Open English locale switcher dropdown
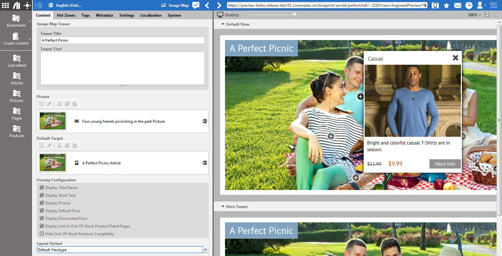Viewport: 502px width, 256px height. click(x=69, y=5)
